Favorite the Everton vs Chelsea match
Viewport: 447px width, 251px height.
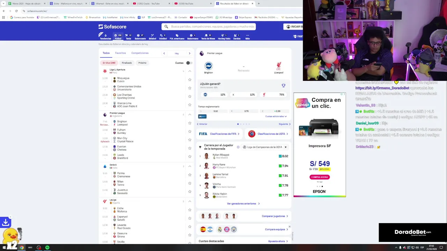click(190, 148)
